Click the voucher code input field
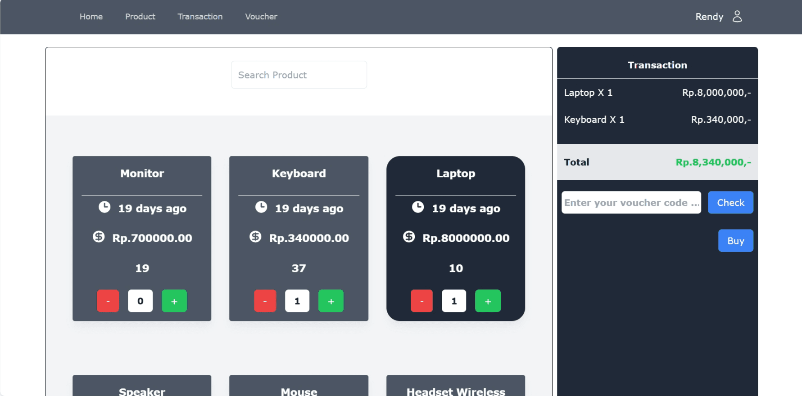 631,203
